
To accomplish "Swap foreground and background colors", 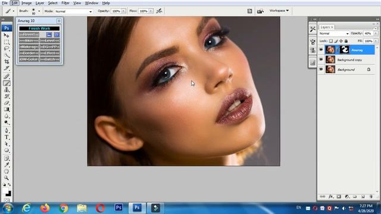I will click(10, 185).
